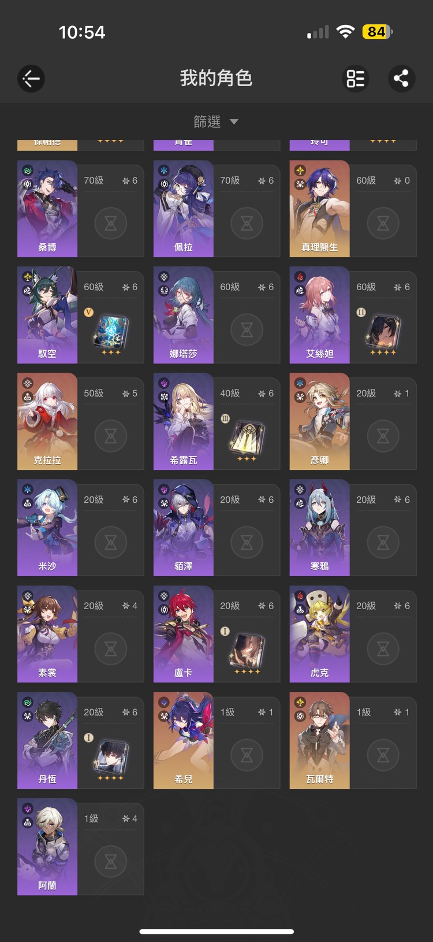Open 希兒 character card

pos(217,740)
